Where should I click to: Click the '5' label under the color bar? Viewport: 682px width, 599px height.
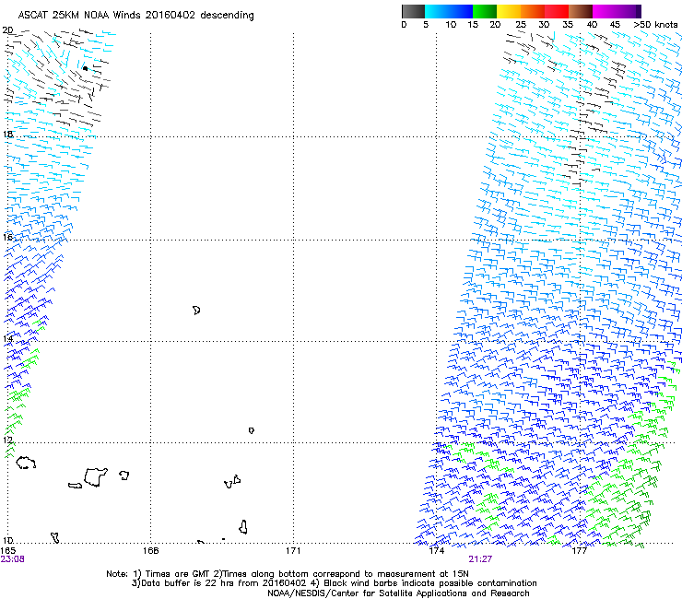click(x=426, y=25)
